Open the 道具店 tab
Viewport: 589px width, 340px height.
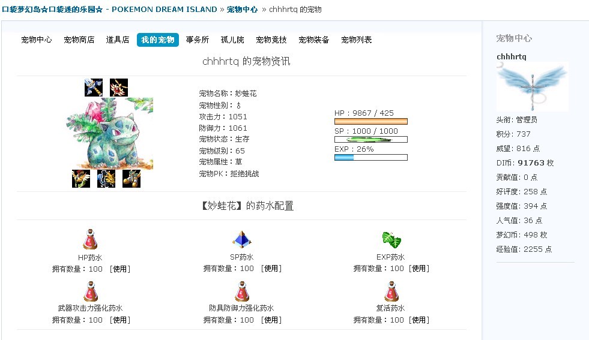tap(118, 40)
